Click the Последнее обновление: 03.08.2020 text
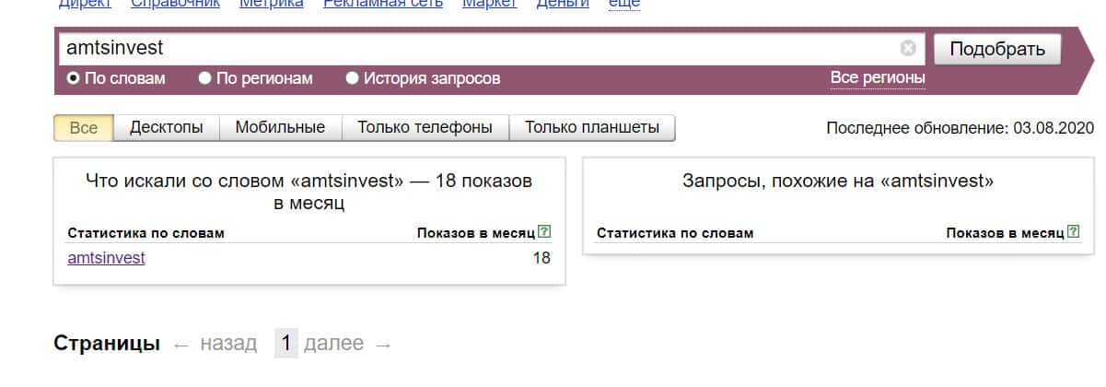The image size is (1106, 387). click(960, 128)
